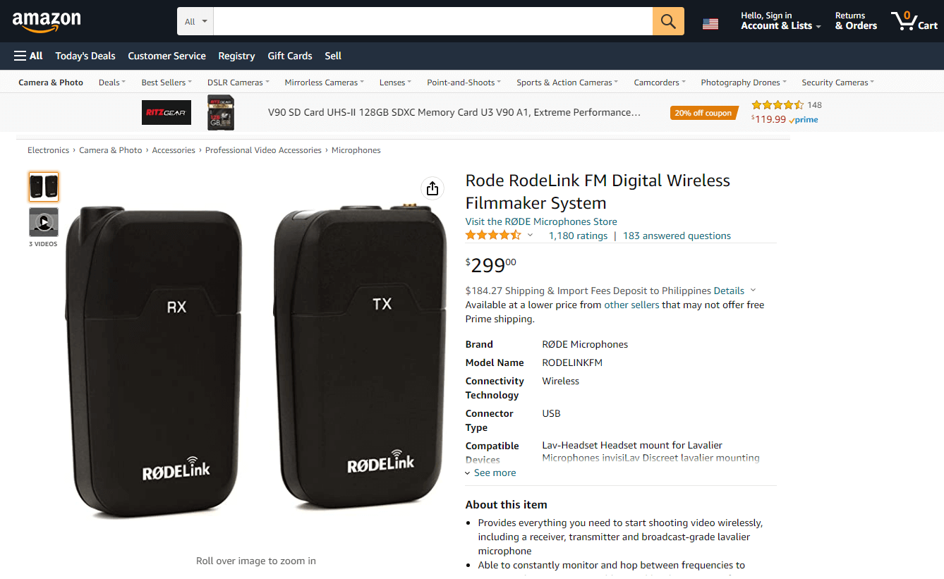Open the shopping cart
Screen dimensions: 944x579
(x=915, y=21)
